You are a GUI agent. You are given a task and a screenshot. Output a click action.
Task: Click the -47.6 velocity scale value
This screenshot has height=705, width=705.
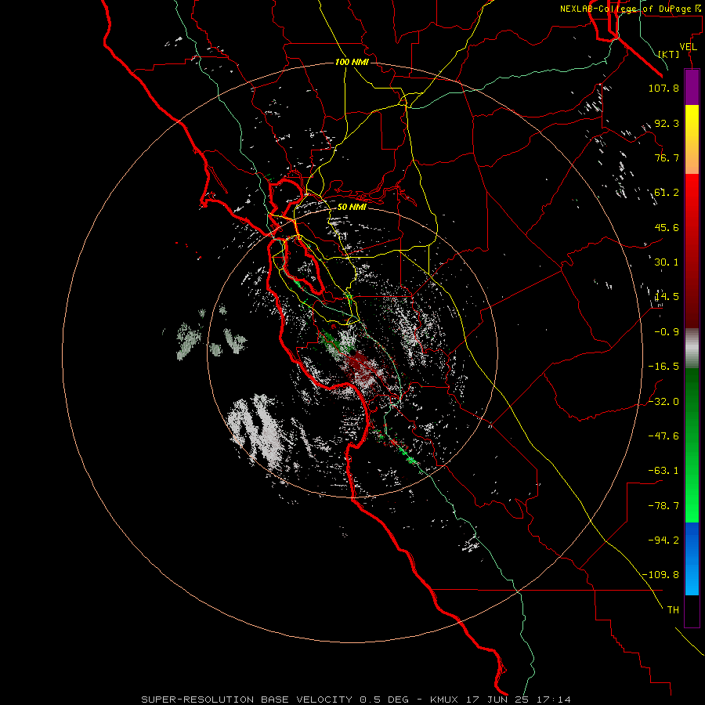click(x=663, y=436)
